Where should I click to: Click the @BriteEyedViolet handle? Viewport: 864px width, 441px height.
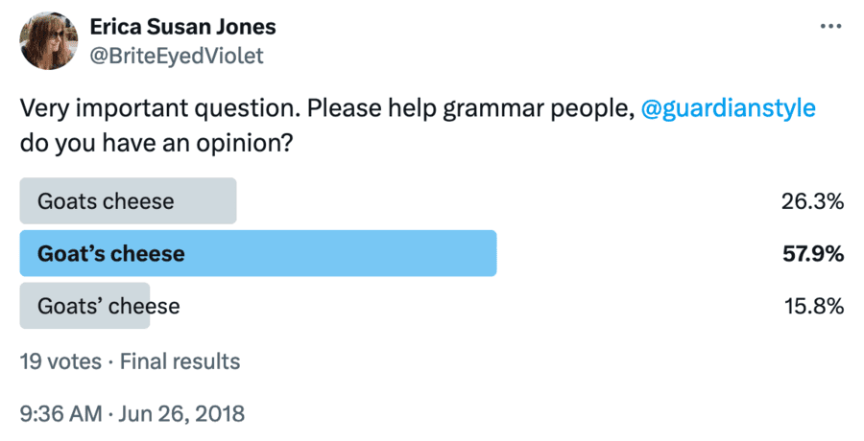177,57
